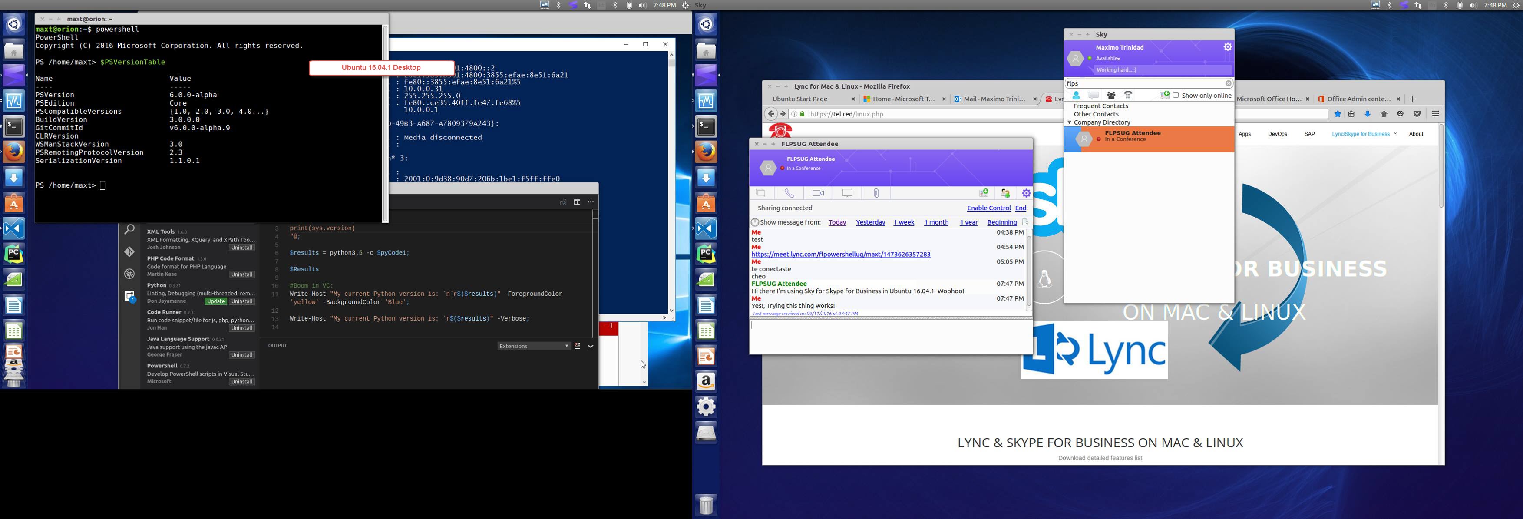Open the Trash in the launcher

(x=706, y=505)
